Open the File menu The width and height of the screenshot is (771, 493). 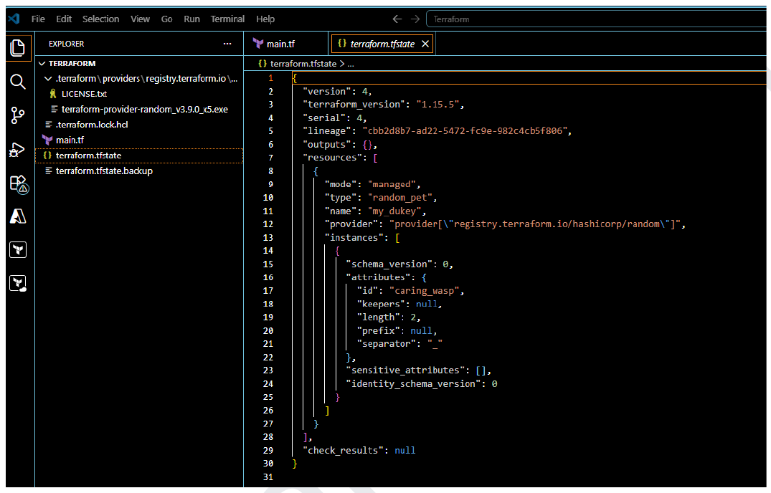(38, 19)
